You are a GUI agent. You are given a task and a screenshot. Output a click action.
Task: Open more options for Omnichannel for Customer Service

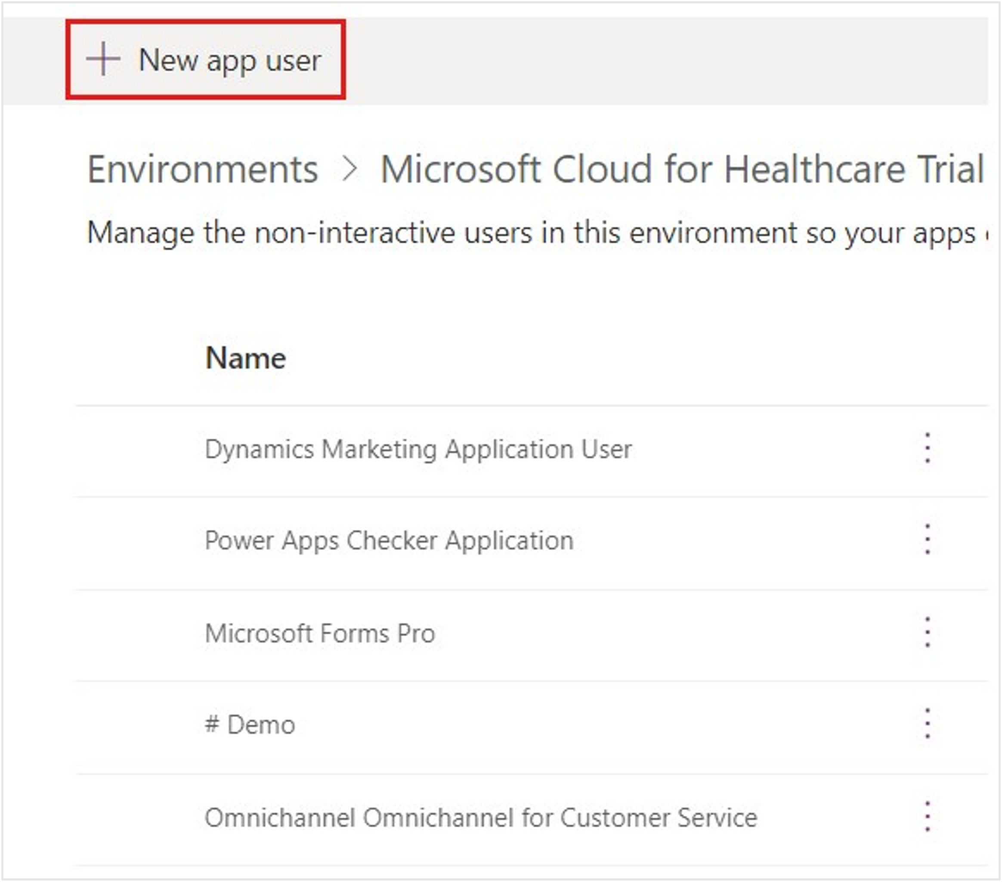coord(927,816)
